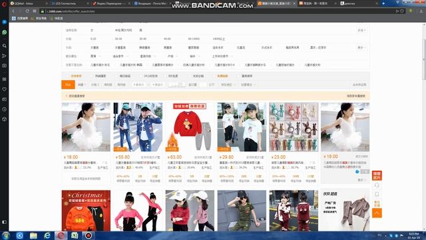Image resolution: width=426 pixels, height=240 pixels.
Task: Open My Flow arrow icon in sidebar
Action: pos(5,56)
